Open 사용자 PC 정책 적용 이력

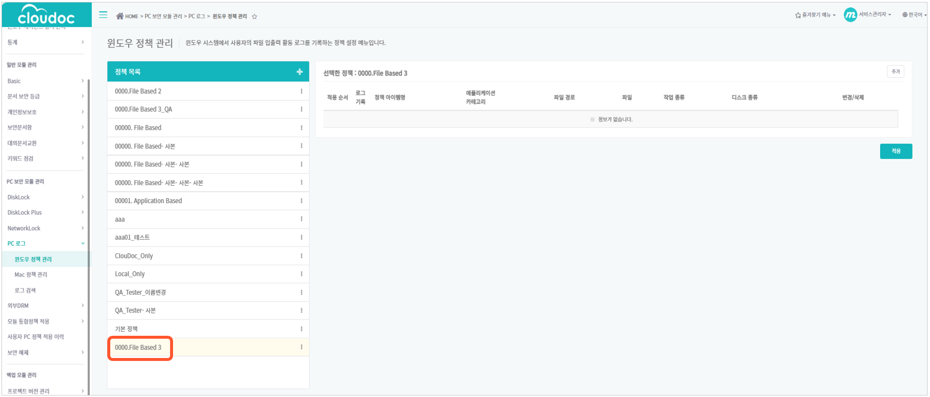(x=36, y=337)
